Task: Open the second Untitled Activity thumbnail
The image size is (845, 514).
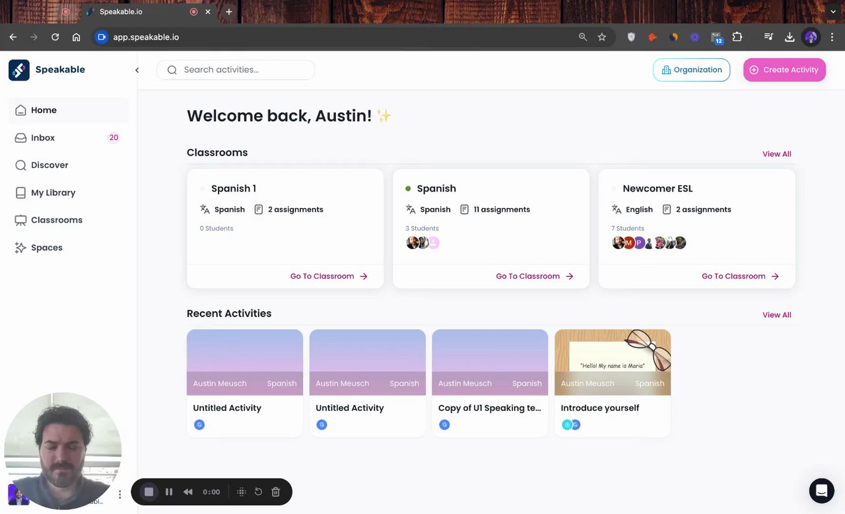Action: (368, 362)
